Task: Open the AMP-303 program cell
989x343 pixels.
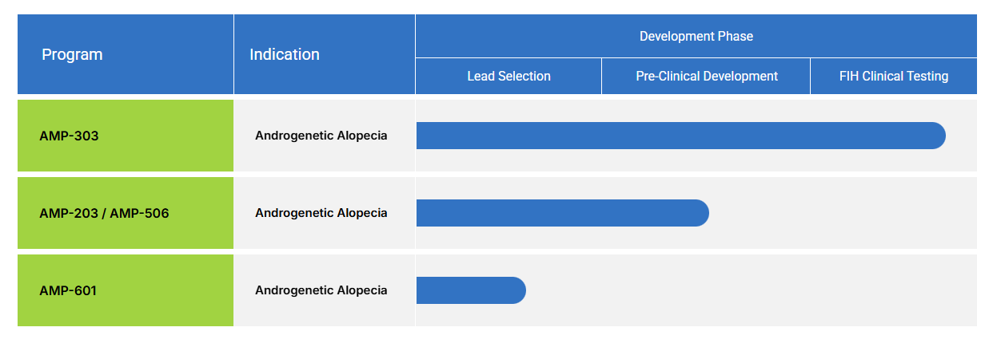Action: (69, 136)
